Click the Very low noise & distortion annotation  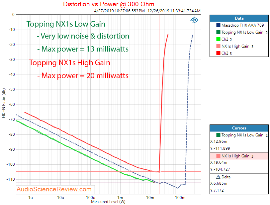coord(83,36)
